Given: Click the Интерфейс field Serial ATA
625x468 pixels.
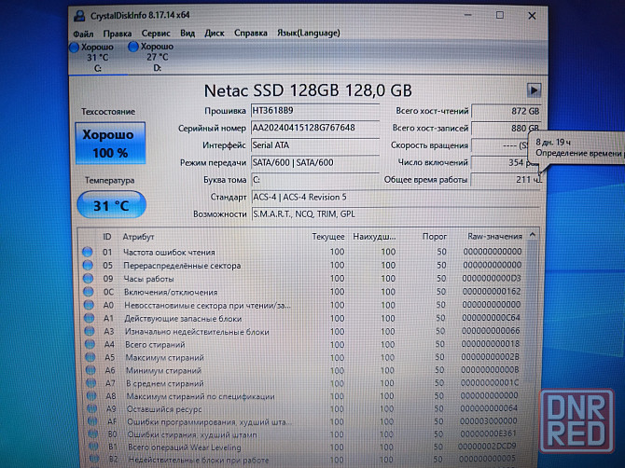Looking at the screenshot, I should pyautogui.click(x=315, y=145).
